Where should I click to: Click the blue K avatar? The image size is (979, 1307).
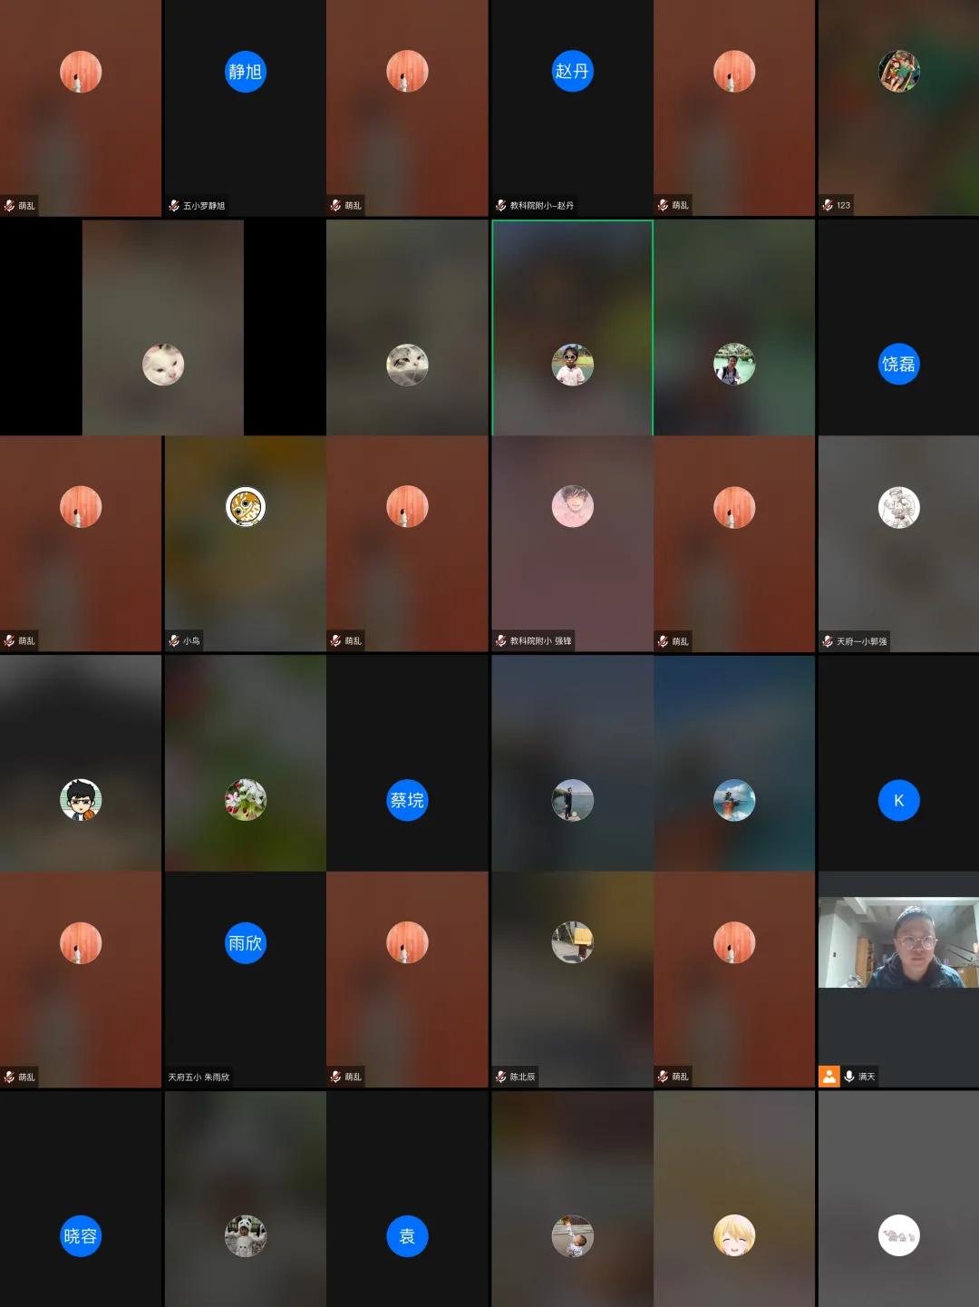coord(898,800)
